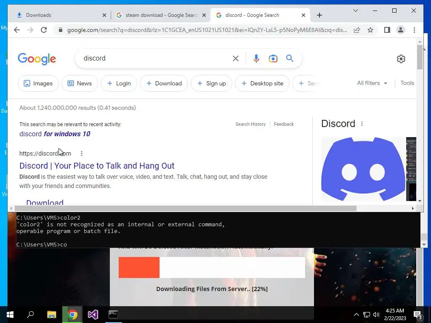Click the address bar URL

click(207, 30)
